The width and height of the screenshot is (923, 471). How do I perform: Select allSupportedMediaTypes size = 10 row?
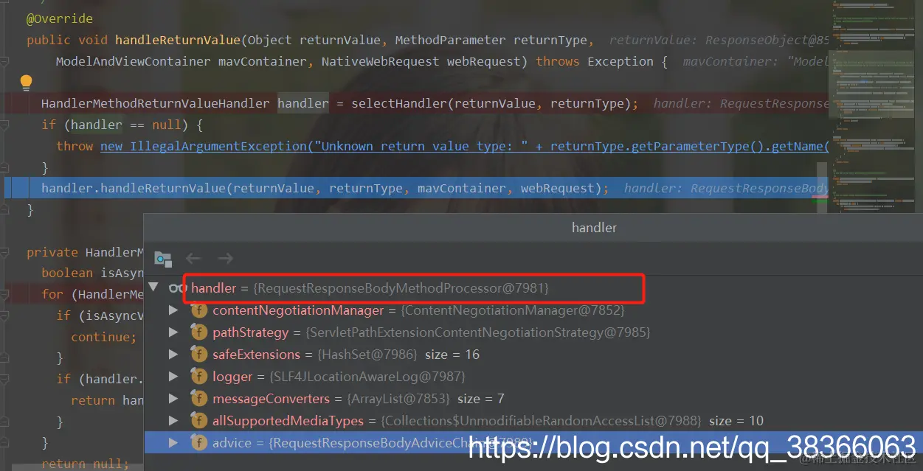533,421
